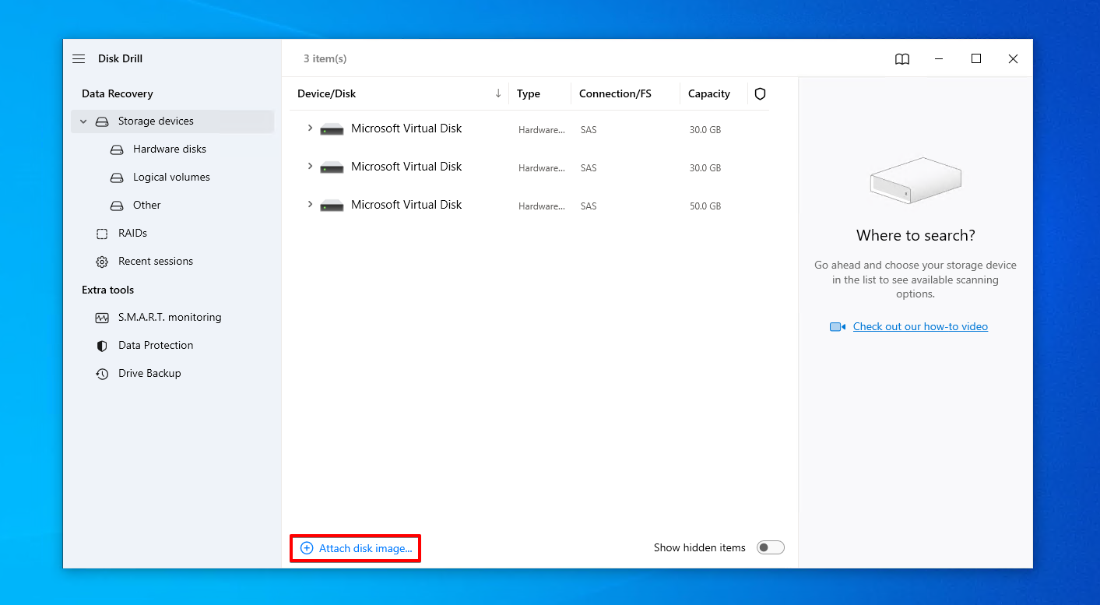Image resolution: width=1100 pixels, height=605 pixels.
Task: Sort by the Capacity column header
Action: pyautogui.click(x=708, y=93)
